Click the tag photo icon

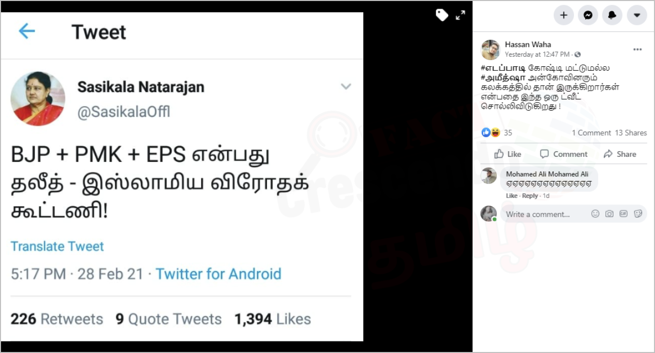[x=442, y=15]
